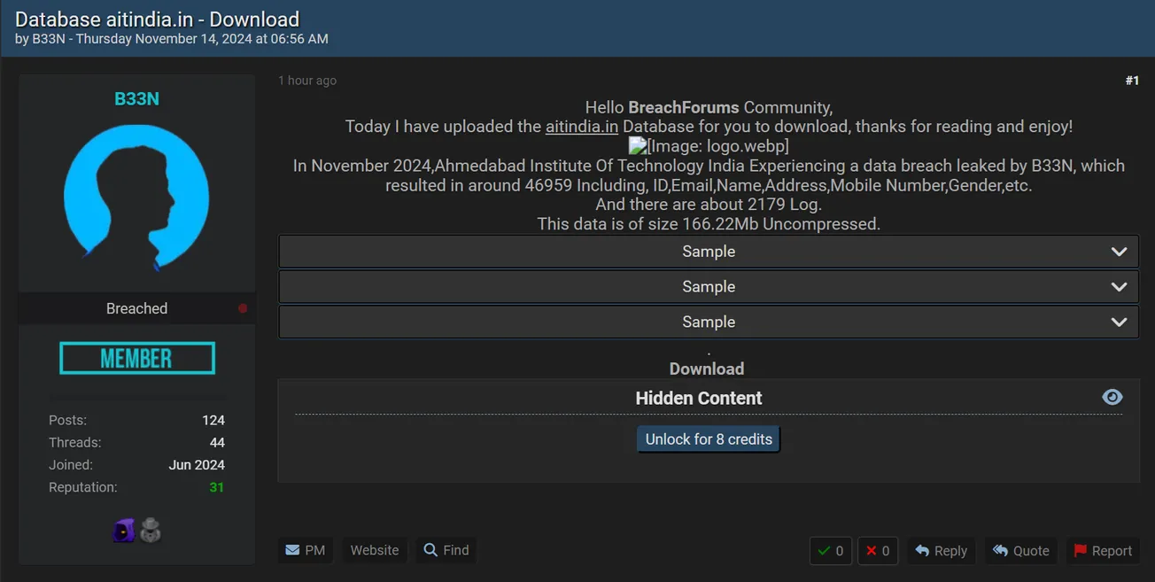1155x582 pixels.
Task: Open the third Sample spoiler chevron
Action: tap(1119, 322)
